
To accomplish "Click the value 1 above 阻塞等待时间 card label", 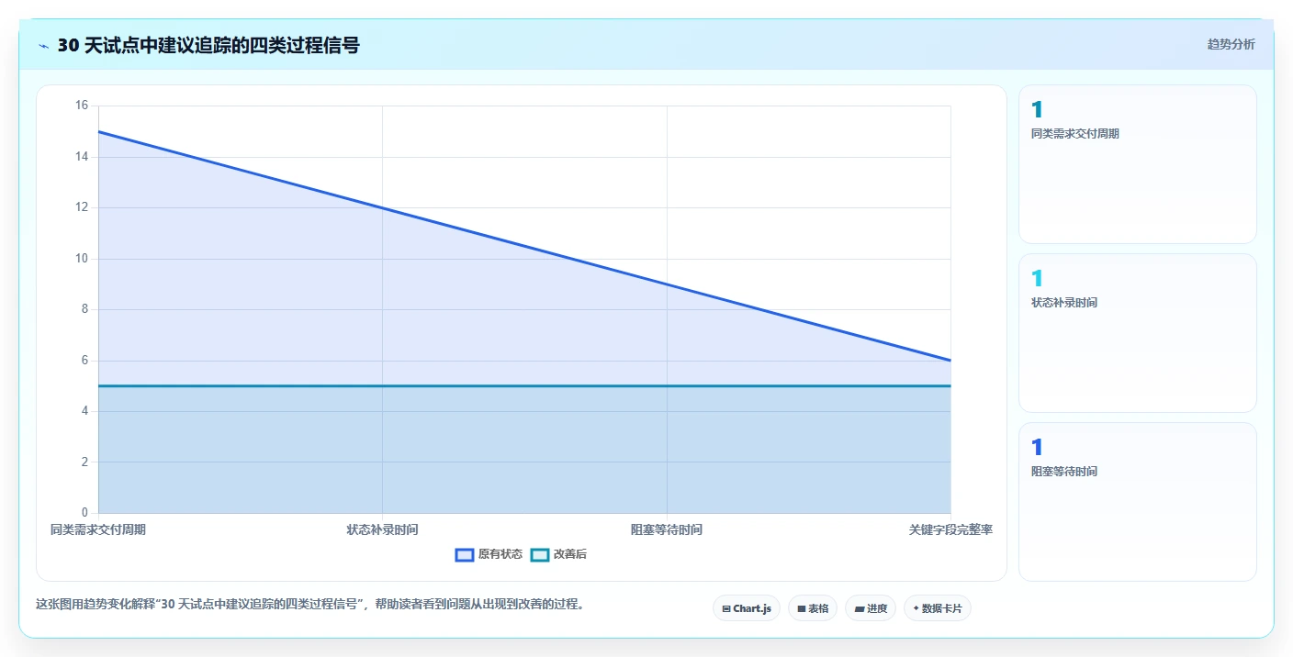I will click(1037, 448).
